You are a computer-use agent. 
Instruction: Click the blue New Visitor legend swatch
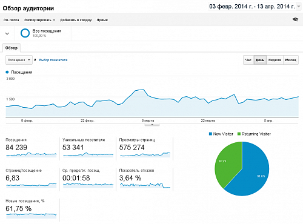pyautogui.click(x=210, y=134)
